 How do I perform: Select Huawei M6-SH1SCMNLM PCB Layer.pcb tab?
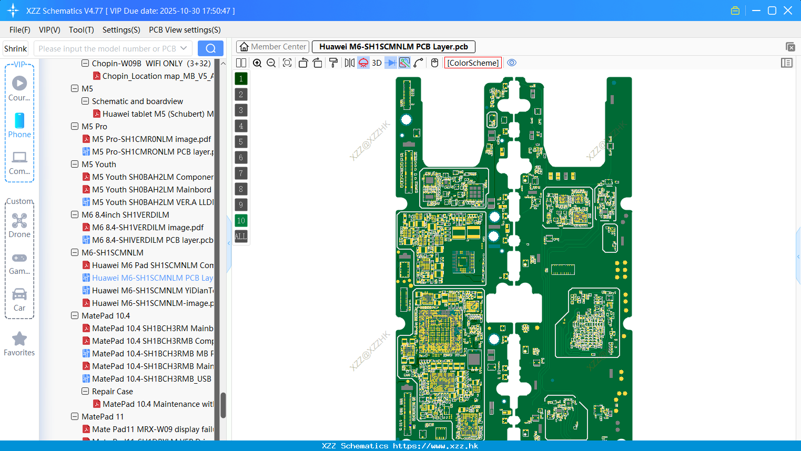[393, 47]
